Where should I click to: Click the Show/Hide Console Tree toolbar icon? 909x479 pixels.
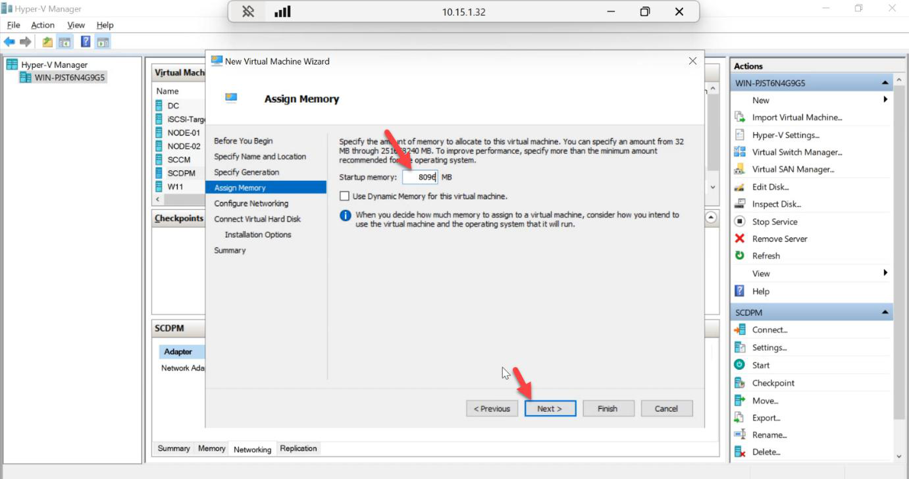(65, 42)
